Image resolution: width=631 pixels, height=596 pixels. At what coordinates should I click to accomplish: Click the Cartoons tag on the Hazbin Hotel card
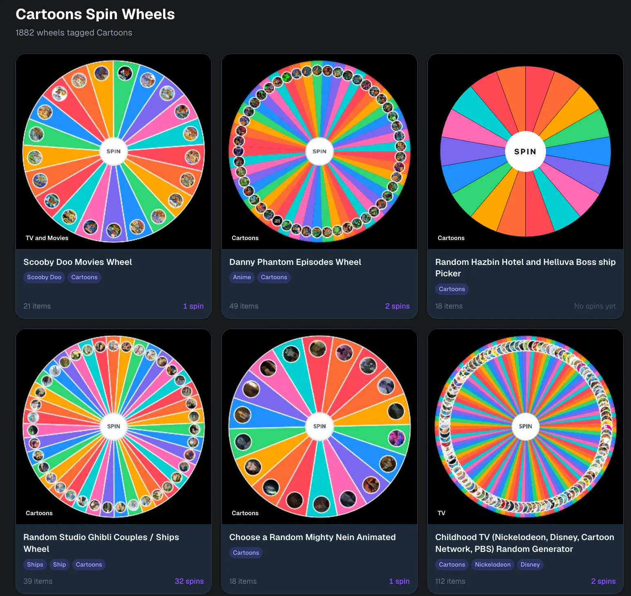click(x=452, y=289)
